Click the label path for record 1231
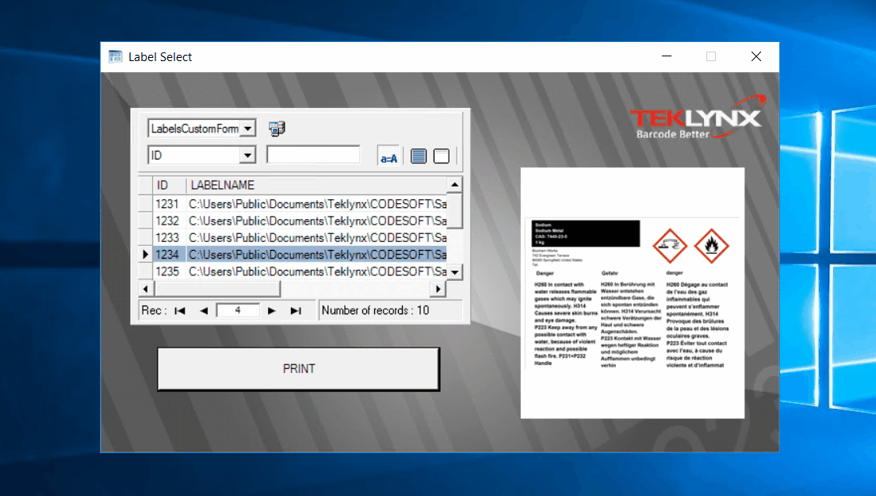The height and width of the screenshot is (496, 876). (317, 204)
